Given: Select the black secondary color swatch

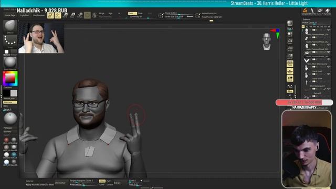Looking at the screenshot, I should 6,93.
